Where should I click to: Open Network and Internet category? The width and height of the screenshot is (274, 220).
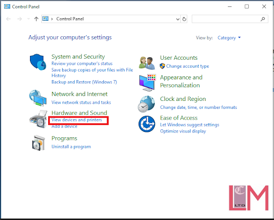click(x=80, y=94)
